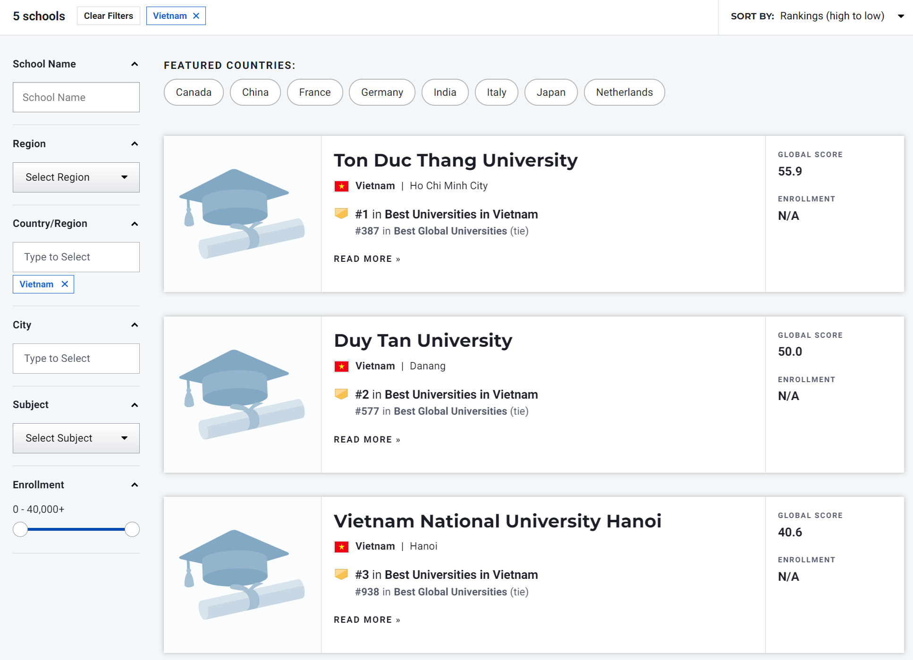Image resolution: width=913 pixels, height=660 pixels.
Task: Click the 40.6 global score value
Action: click(790, 532)
